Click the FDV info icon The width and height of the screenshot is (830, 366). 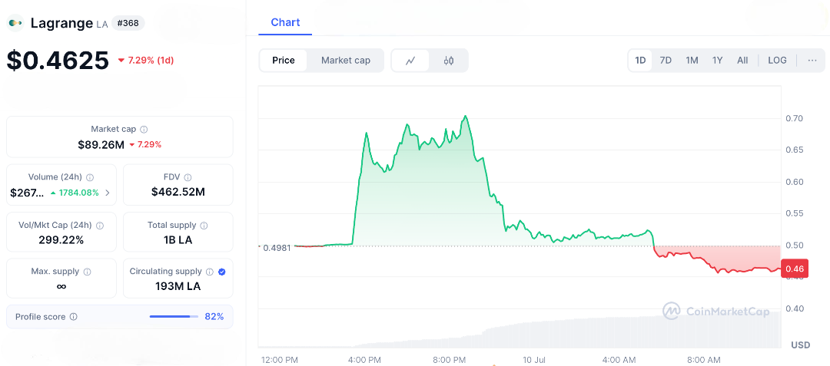tap(188, 177)
